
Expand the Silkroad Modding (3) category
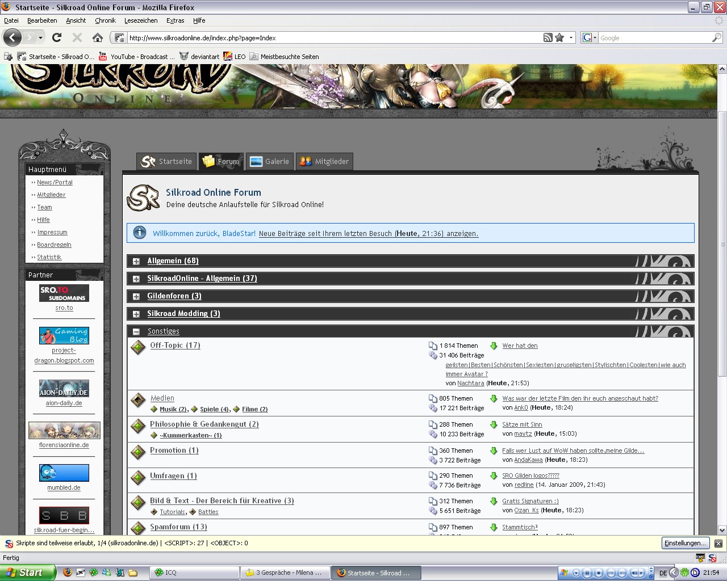[x=136, y=314]
